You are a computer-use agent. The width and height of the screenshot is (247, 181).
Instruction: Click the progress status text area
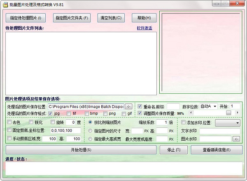click(124, 168)
